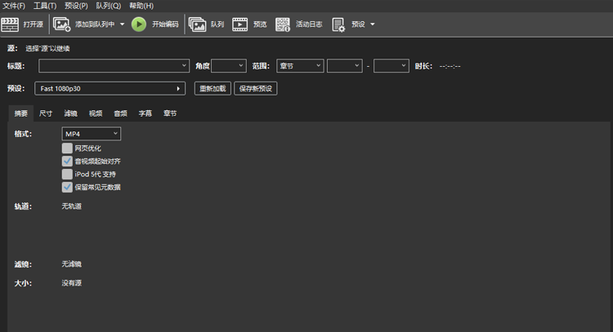
Task: Click the 保存新预设 button
Action: [x=256, y=88]
